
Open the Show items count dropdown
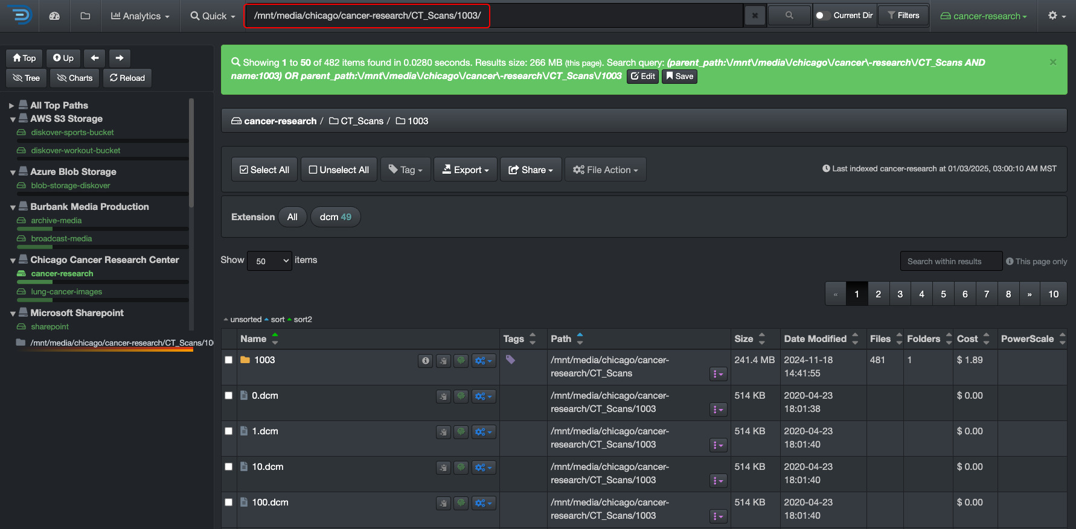pos(269,261)
